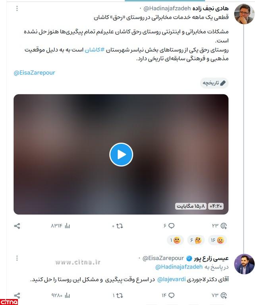Open Hadi Najafzadeh's profile picture

click(x=244, y=14)
